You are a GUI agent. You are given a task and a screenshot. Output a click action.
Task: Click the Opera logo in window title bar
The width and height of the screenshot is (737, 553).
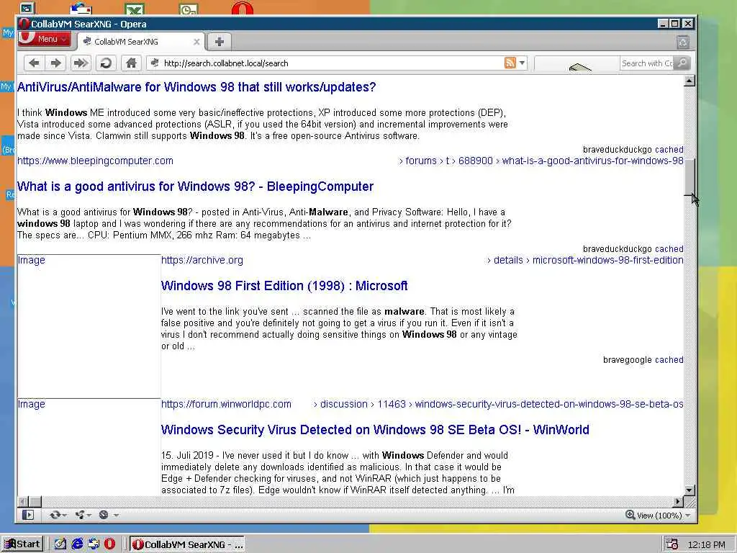pyautogui.click(x=24, y=24)
